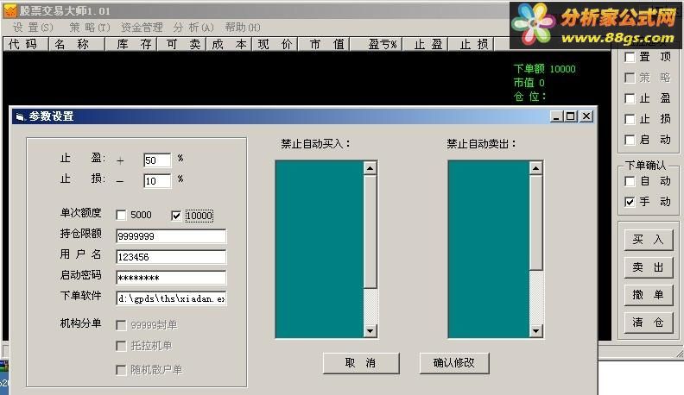Open the 资金管理 menu
This screenshot has width=684, height=395.
pos(142,28)
